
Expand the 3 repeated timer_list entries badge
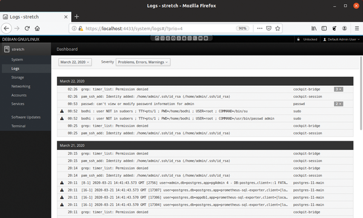[x=338, y=89]
